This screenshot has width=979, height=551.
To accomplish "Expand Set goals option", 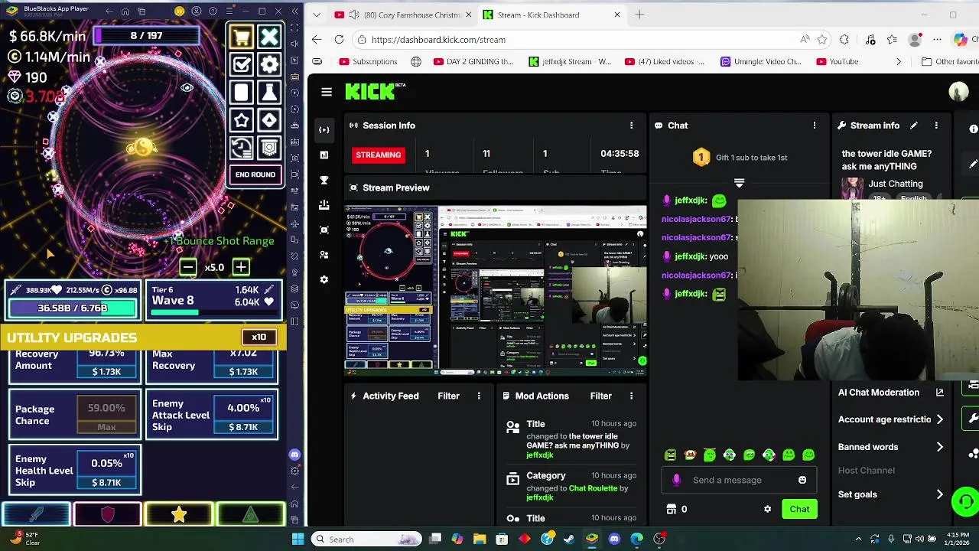I will [x=891, y=494].
